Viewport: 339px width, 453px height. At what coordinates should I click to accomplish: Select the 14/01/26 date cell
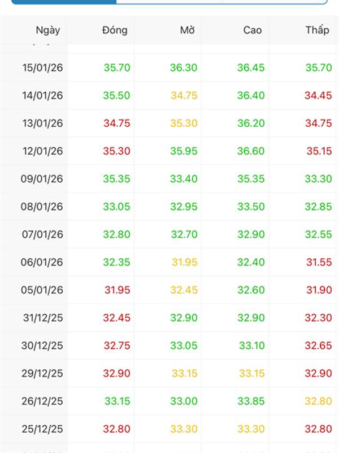click(42, 96)
